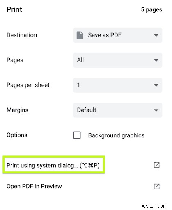Select Print using system dialog option
This screenshot has height=210, width=172.
tap(53, 165)
